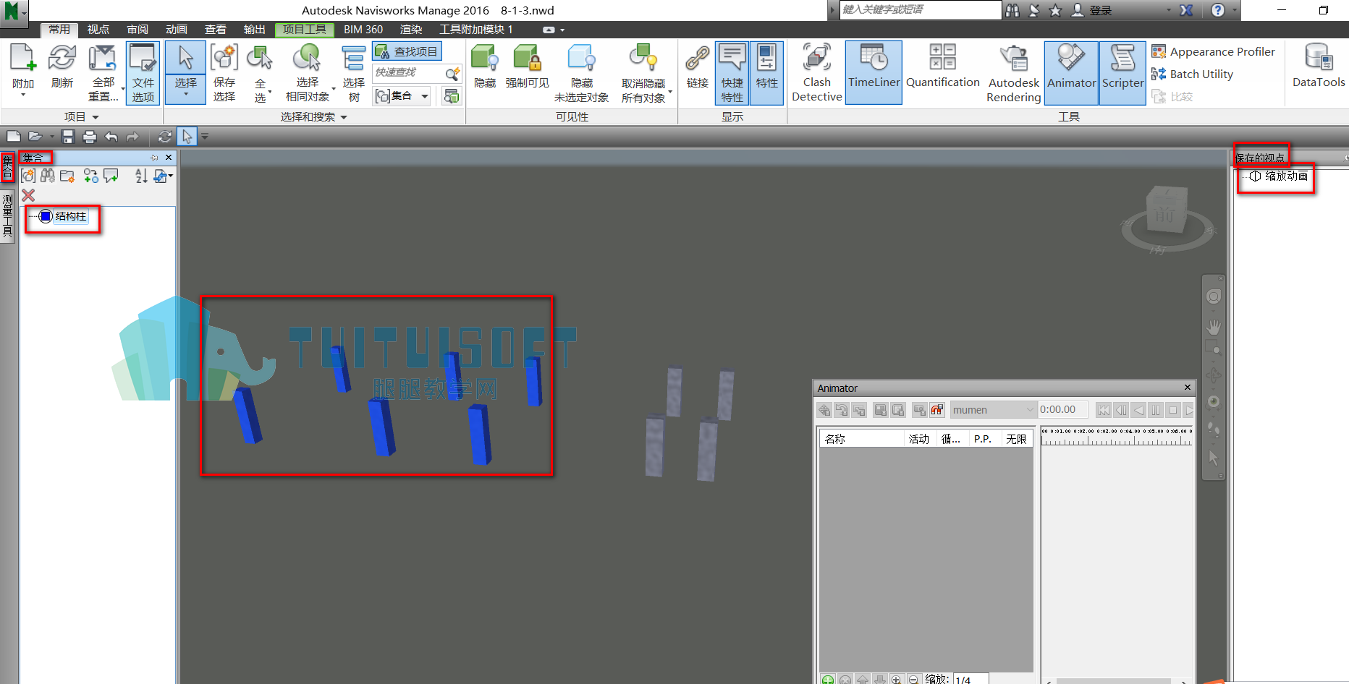1349x684 pixels.
Task: Open the Autodesk Rendering window
Action: 1013,72
